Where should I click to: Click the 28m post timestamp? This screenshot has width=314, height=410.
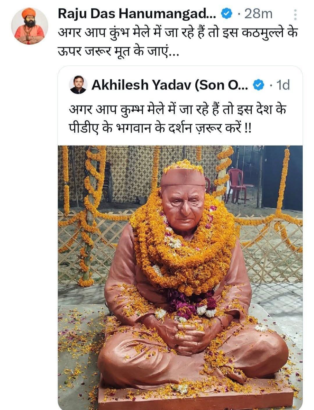pos(258,14)
